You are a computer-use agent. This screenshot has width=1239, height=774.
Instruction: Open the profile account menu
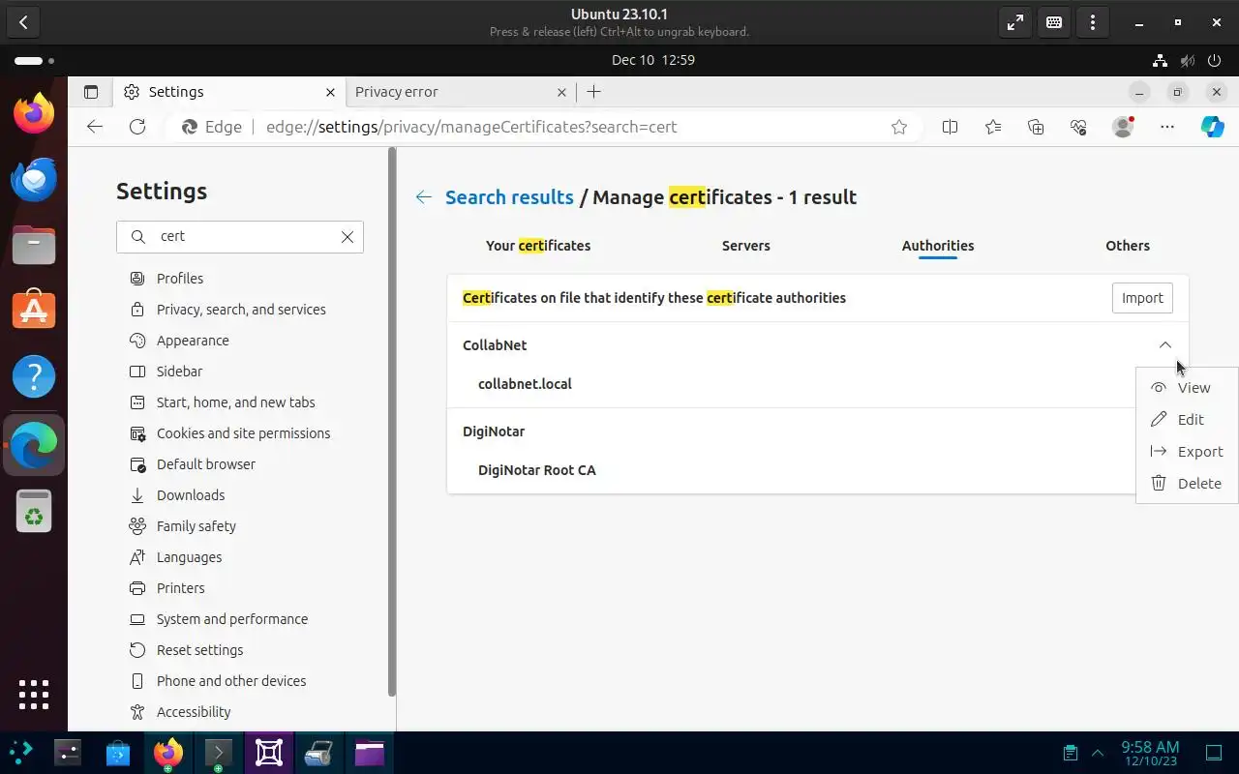1123,127
